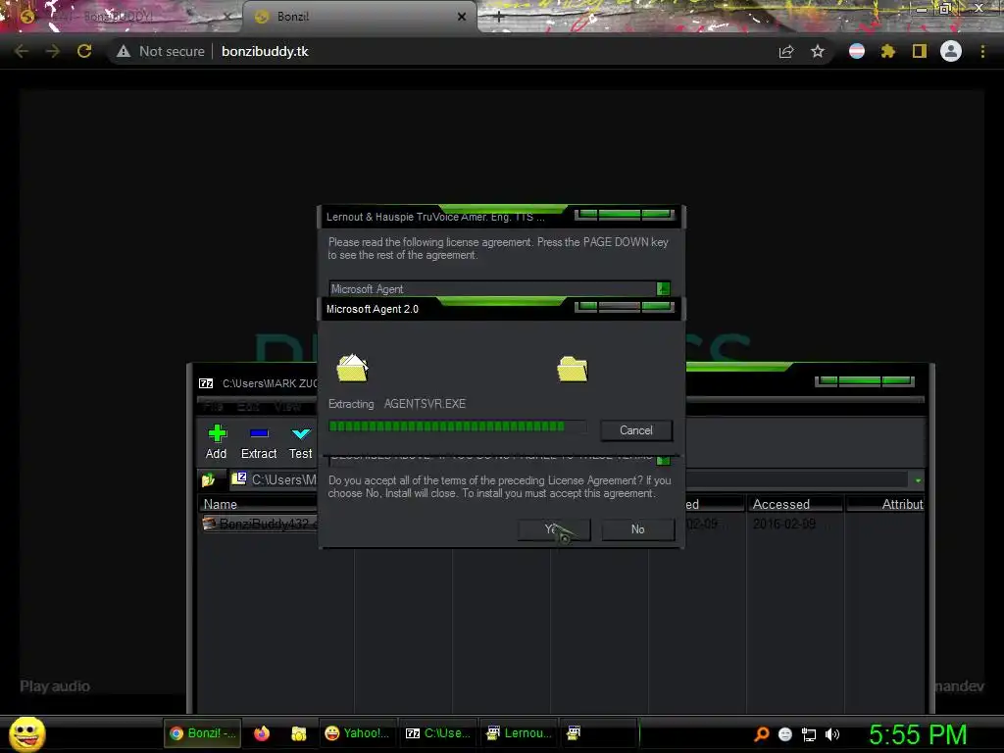Image resolution: width=1004 pixels, height=753 pixels.
Task: Open the network tray icon
Action: (x=809, y=734)
